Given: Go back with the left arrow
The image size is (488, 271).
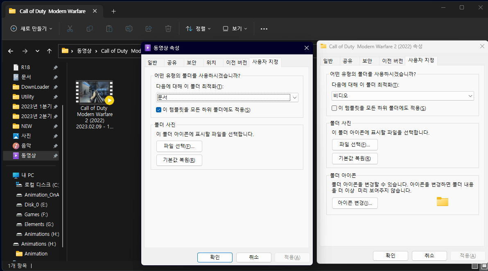Looking at the screenshot, I should coord(11,51).
